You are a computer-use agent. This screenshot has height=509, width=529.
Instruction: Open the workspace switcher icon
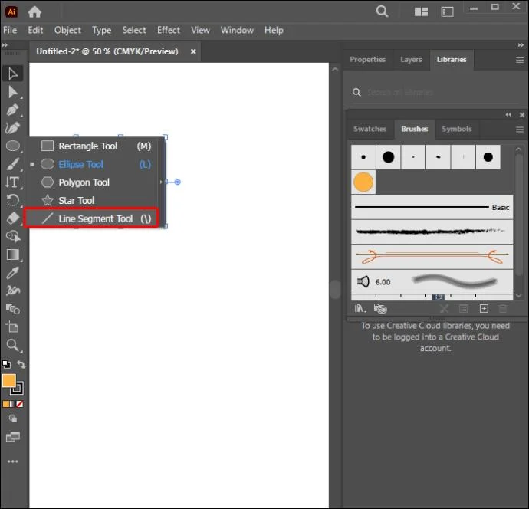(x=448, y=11)
